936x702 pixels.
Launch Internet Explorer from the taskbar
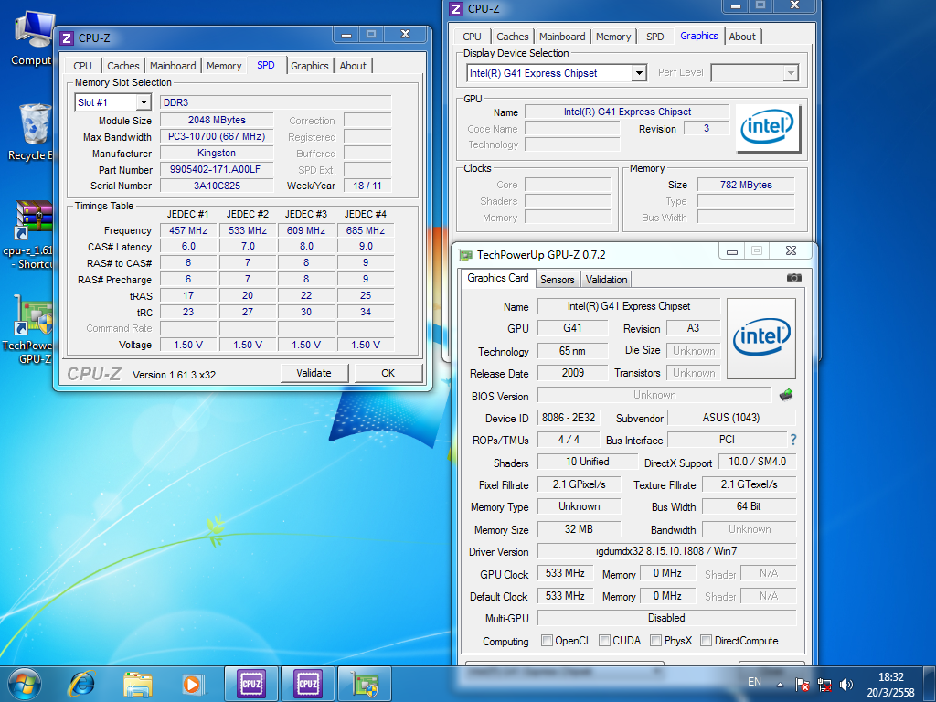pos(81,684)
